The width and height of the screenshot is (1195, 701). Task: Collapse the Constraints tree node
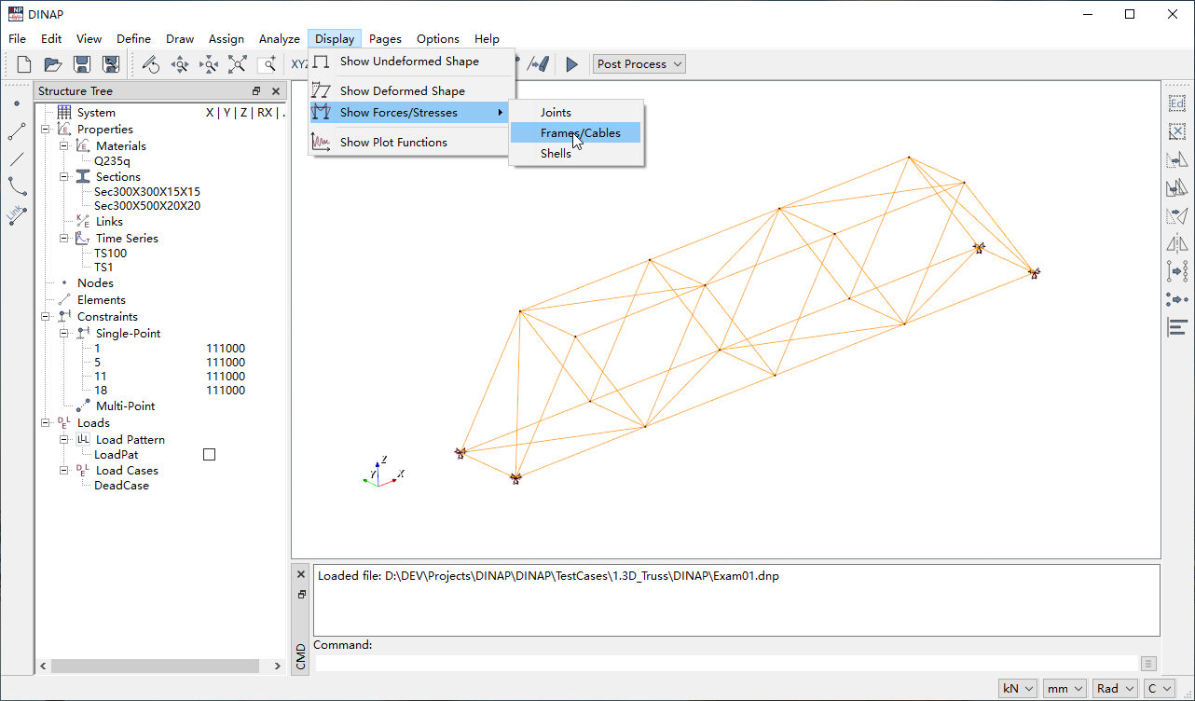45,317
